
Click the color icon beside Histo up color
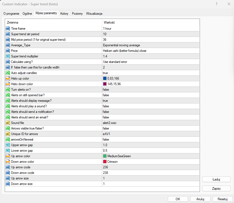pos(8,78)
